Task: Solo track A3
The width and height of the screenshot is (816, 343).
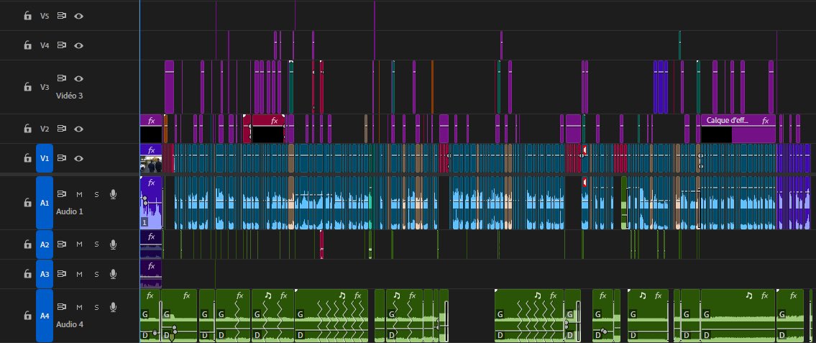Action: click(96, 274)
